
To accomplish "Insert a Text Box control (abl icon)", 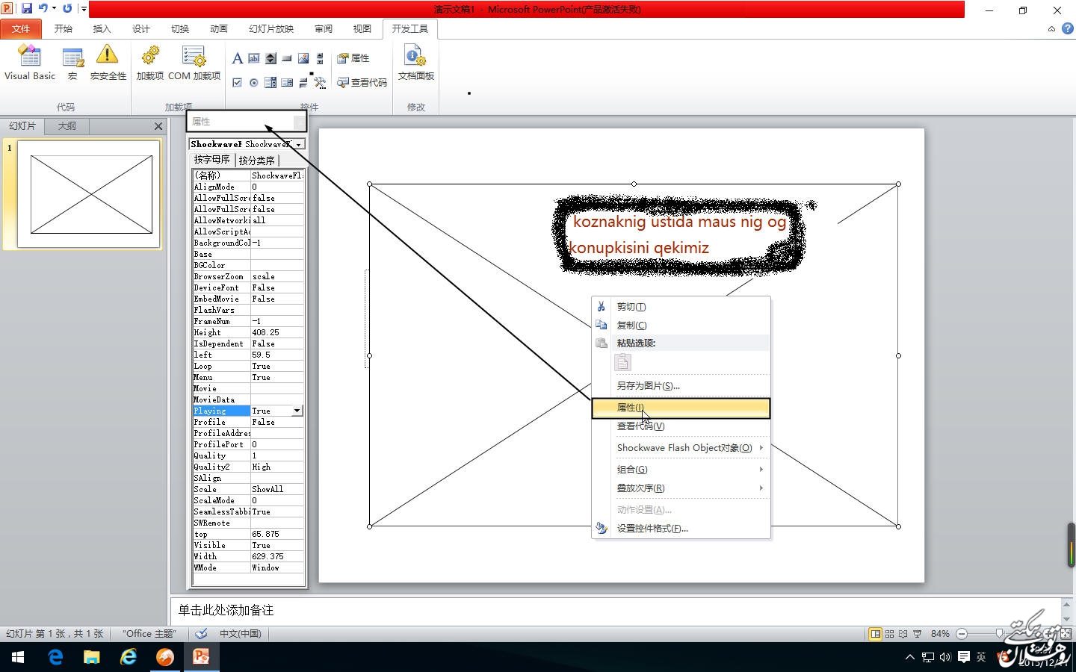I will click(x=254, y=58).
